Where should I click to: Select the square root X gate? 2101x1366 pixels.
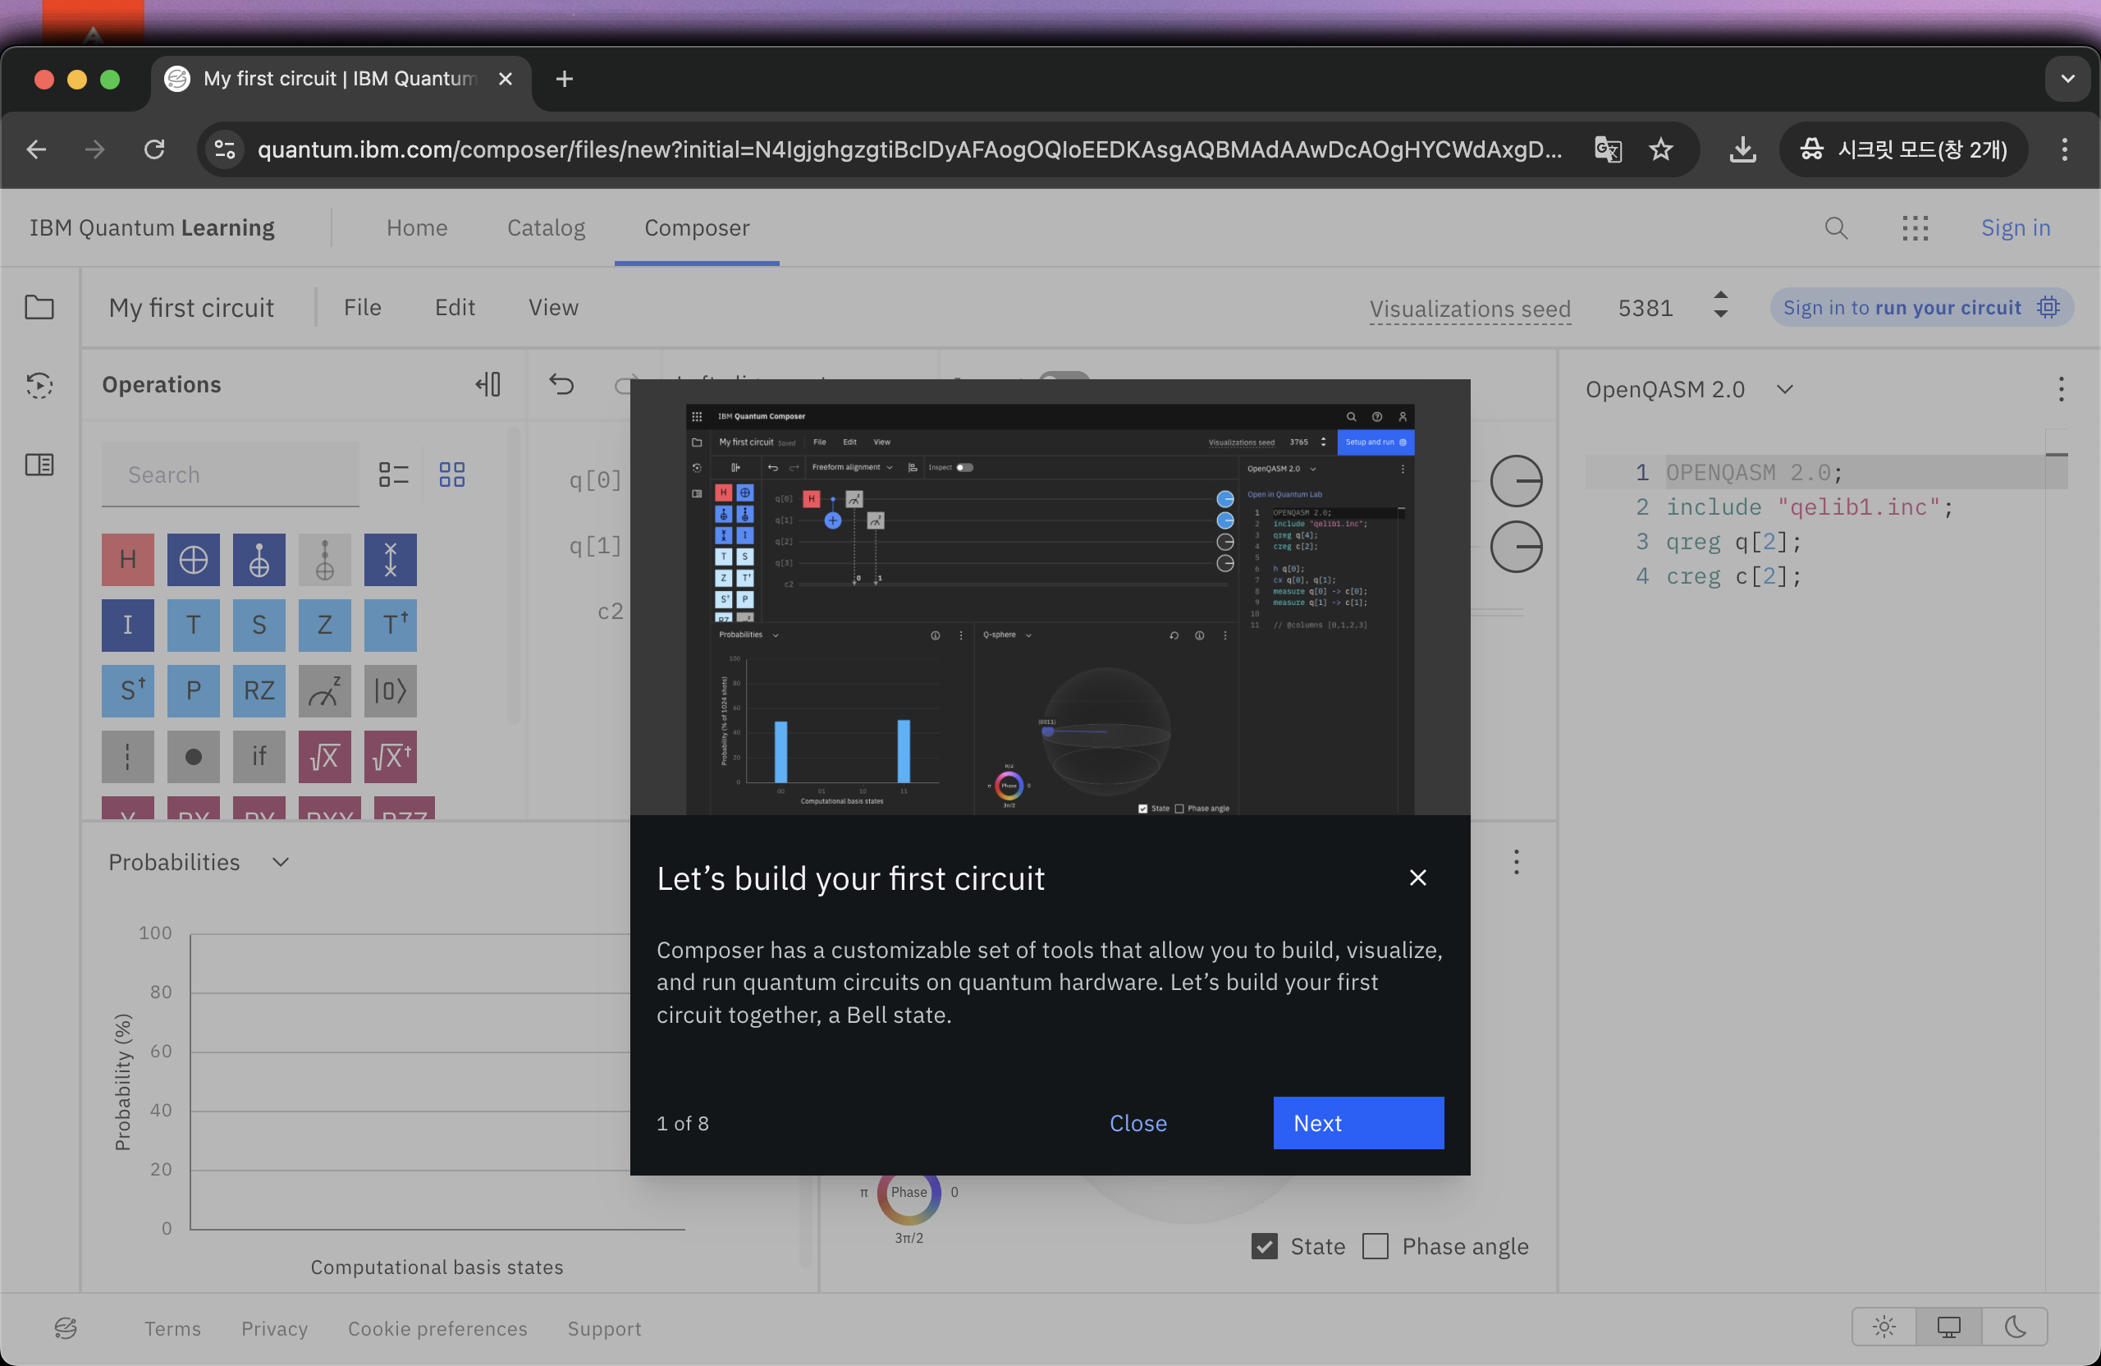tap(325, 757)
